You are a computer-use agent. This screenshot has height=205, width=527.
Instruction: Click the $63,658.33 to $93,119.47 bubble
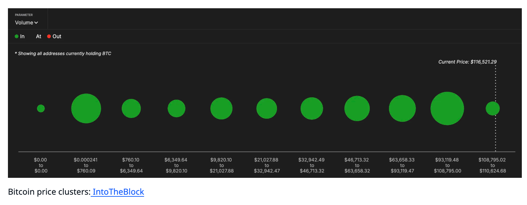[x=402, y=108]
